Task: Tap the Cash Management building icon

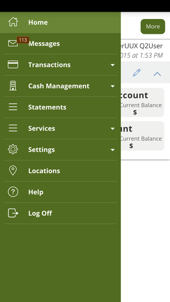Action: 13,86
